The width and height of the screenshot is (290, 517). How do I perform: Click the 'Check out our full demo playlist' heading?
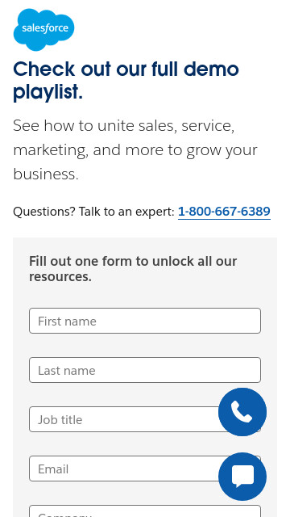point(126,81)
